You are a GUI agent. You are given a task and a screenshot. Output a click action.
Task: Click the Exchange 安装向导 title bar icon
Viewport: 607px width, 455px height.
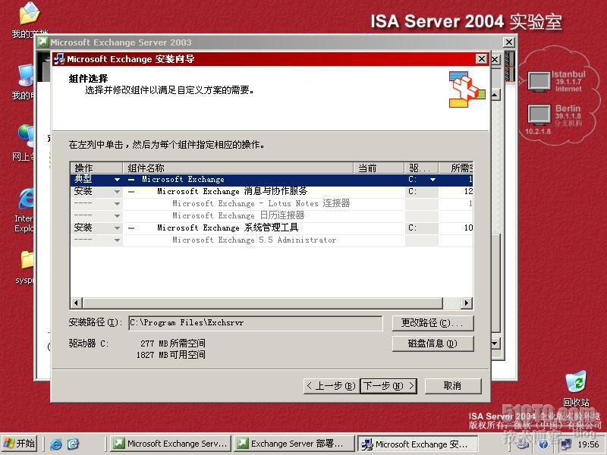tap(59, 59)
